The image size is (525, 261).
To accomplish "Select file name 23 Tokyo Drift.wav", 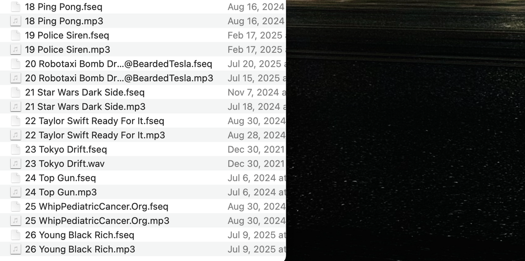I will (65, 164).
